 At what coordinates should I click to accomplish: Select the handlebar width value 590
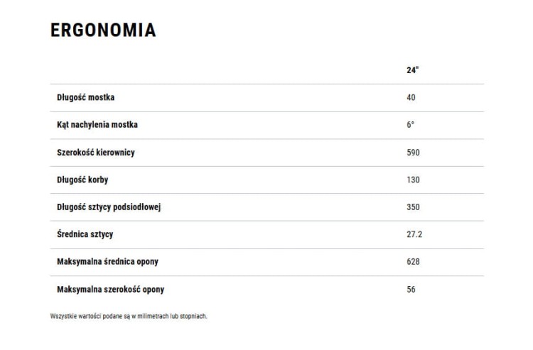pyautogui.click(x=413, y=153)
